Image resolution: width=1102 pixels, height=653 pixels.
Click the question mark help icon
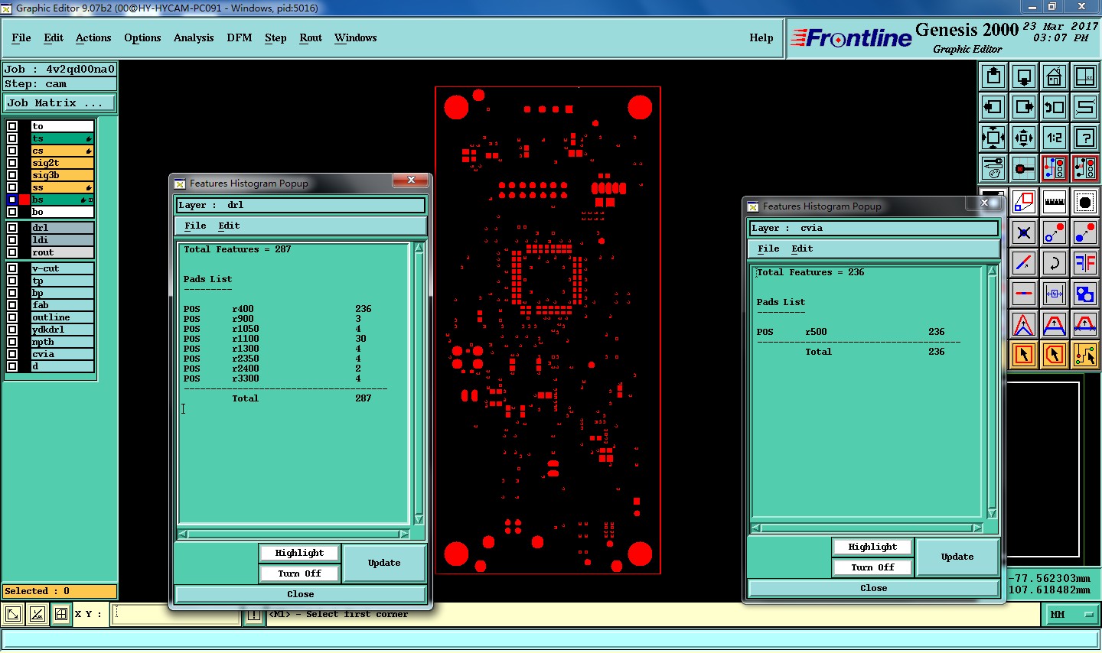pyautogui.click(x=1085, y=138)
